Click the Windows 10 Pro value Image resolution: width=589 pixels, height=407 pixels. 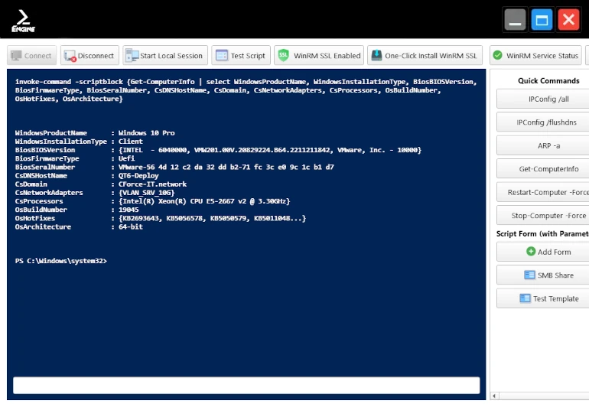pyautogui.click(x=147, y=133)
